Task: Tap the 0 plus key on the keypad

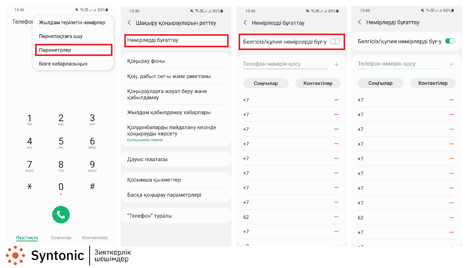Action: point(61,189)
